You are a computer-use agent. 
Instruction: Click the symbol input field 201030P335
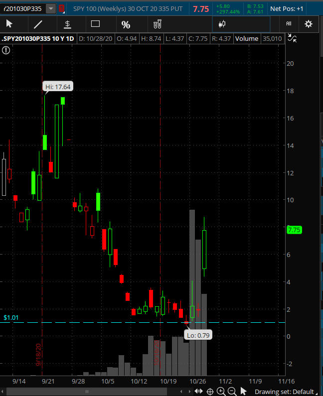pyautogui.click(x=23, y=9)
